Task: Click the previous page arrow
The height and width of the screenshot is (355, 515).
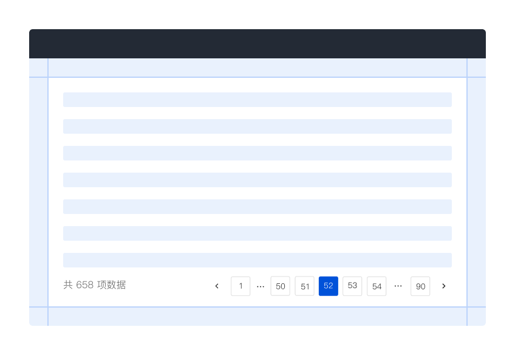Action: coord(217,286)
